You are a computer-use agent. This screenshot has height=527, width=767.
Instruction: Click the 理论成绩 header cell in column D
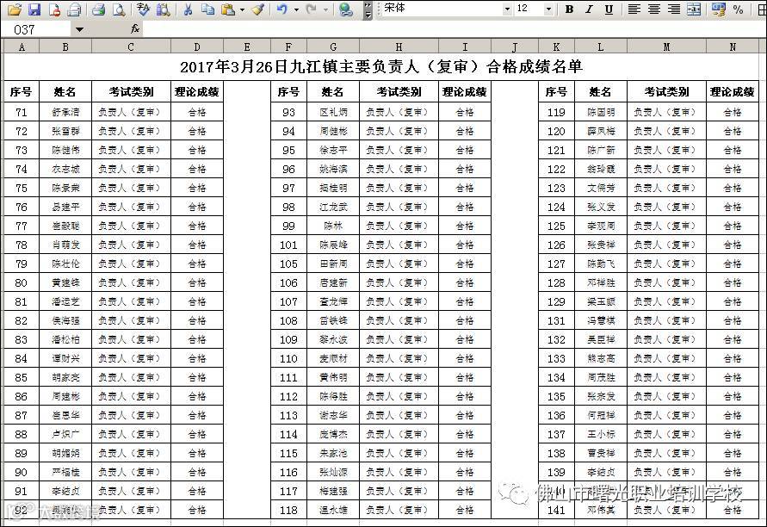point(197,91)
